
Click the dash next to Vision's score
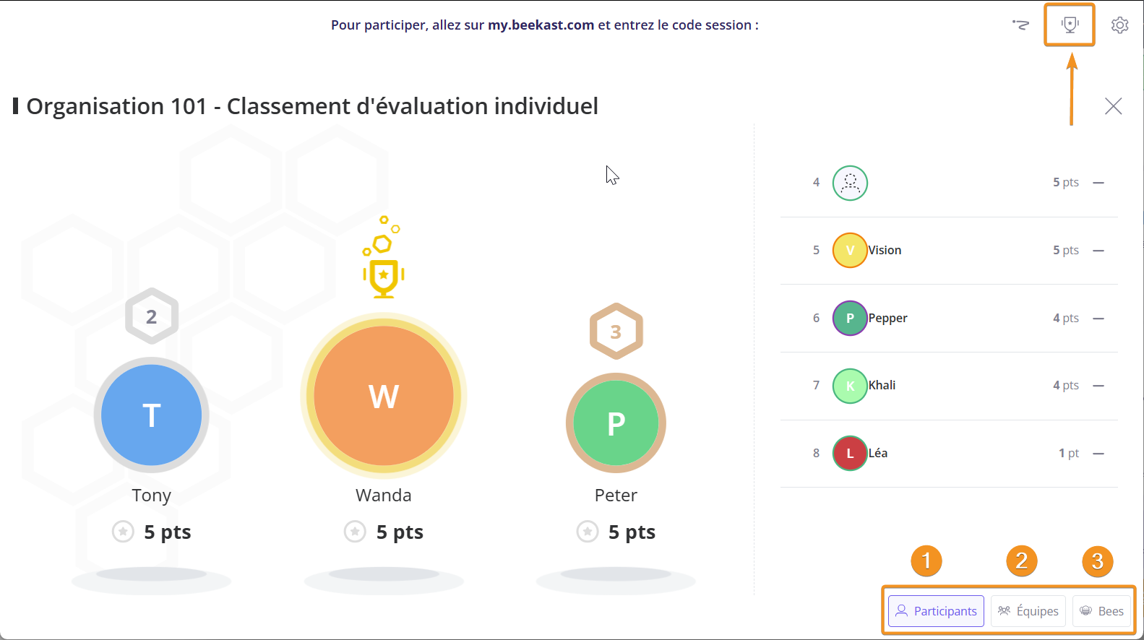(1098, 251)
